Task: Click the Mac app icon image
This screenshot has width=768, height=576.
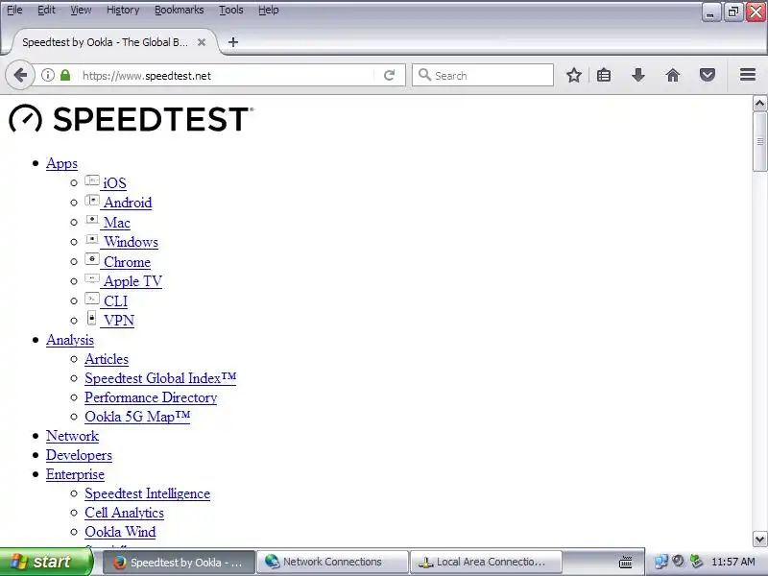Action: [x=92, y=220]
